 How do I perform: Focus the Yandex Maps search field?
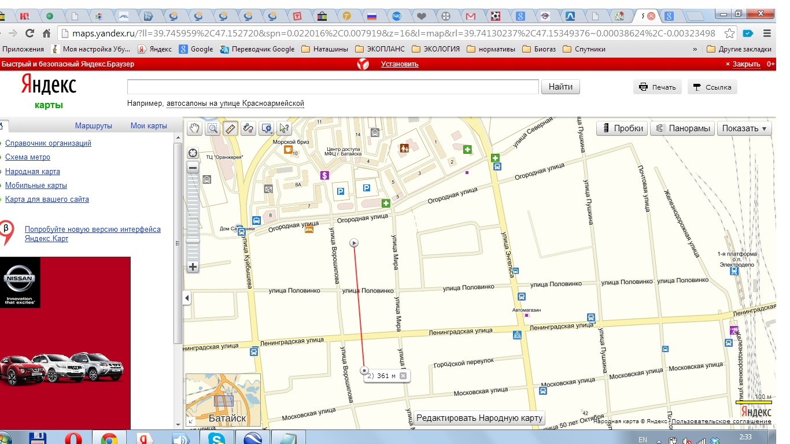coord(333,87)
